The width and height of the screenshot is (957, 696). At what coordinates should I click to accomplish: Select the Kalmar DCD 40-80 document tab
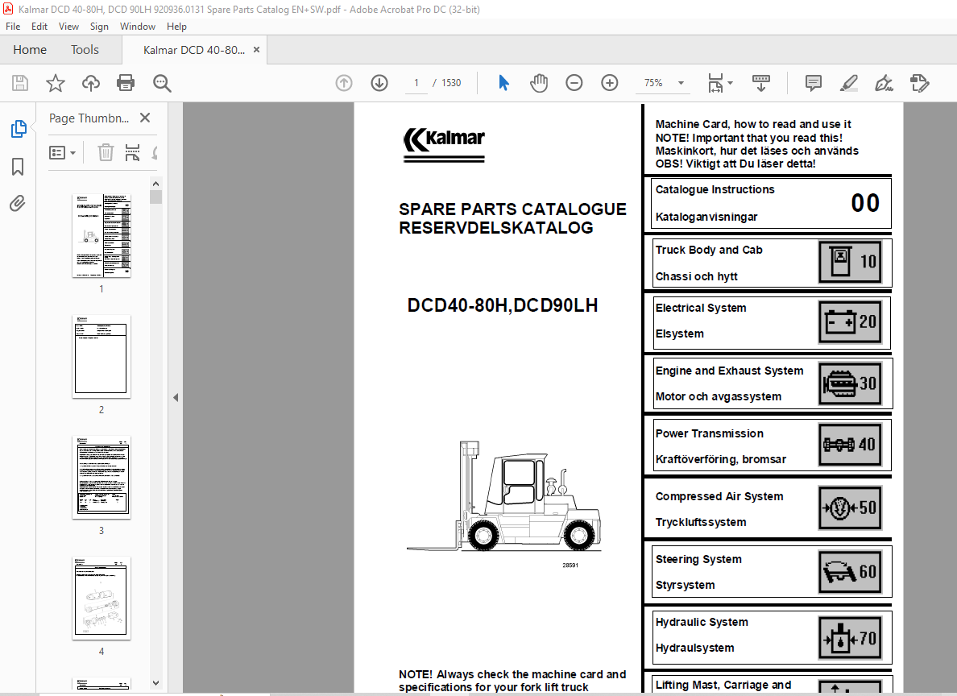point(194,50)
